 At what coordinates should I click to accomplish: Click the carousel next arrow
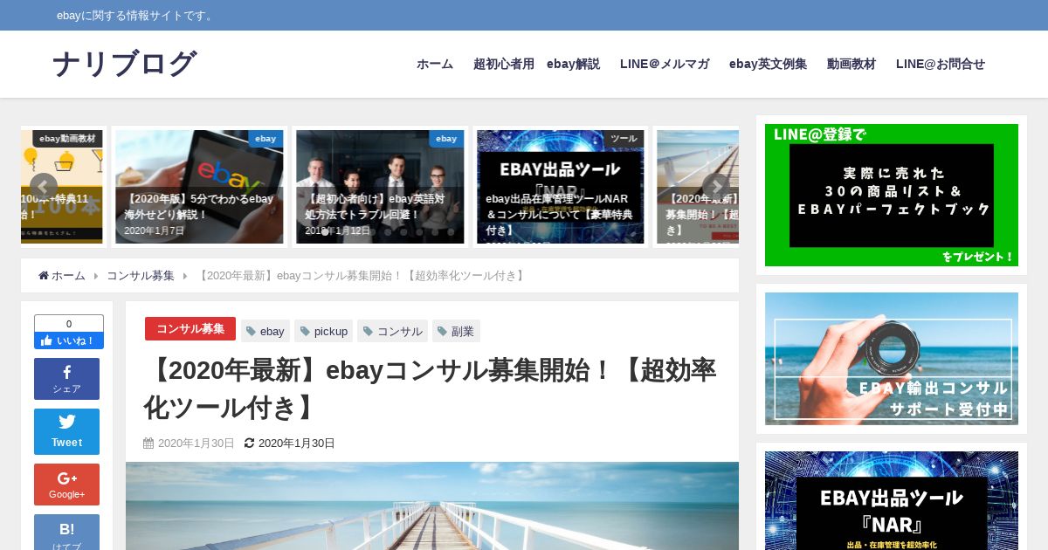[x=716, y=187]
